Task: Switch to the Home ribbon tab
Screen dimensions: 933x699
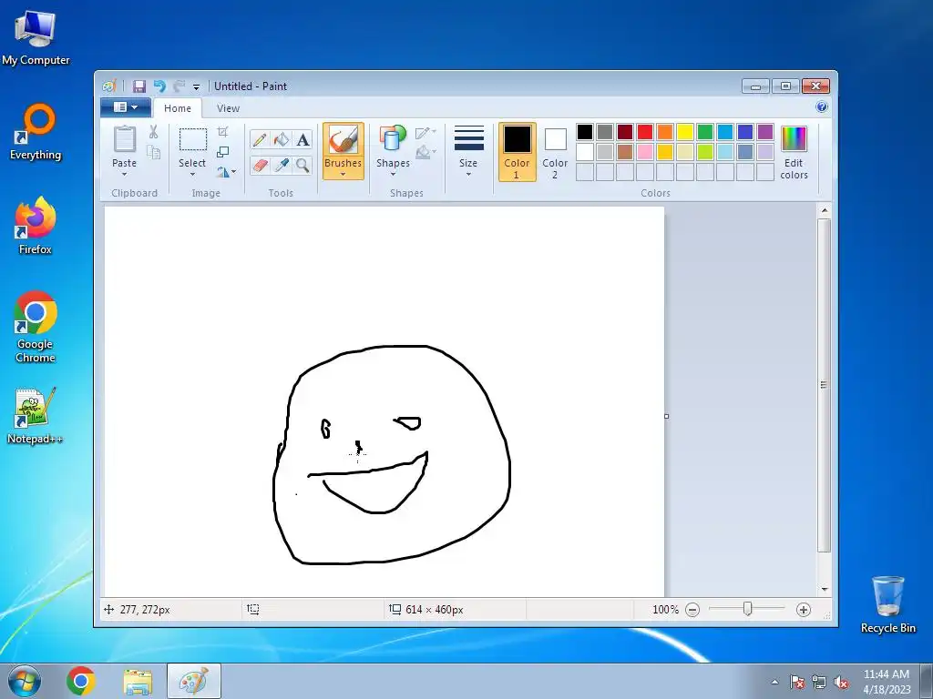Action: 178,108
